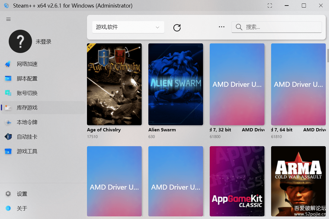Viewport: 329px width, 219px height.
Task: Click app ID 630
Action: tap(152, 137)
